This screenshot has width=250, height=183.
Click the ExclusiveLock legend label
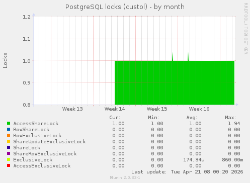tap(33, 160)
